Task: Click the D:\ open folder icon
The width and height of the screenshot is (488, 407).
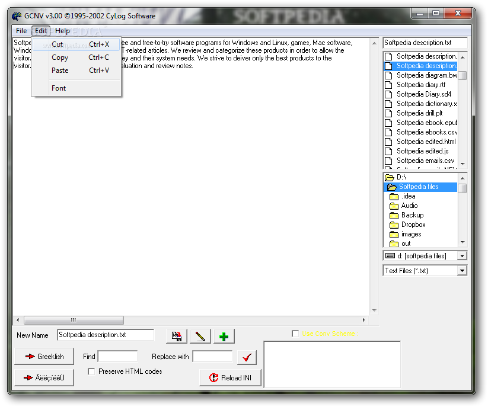Action: tap(390, 177)
